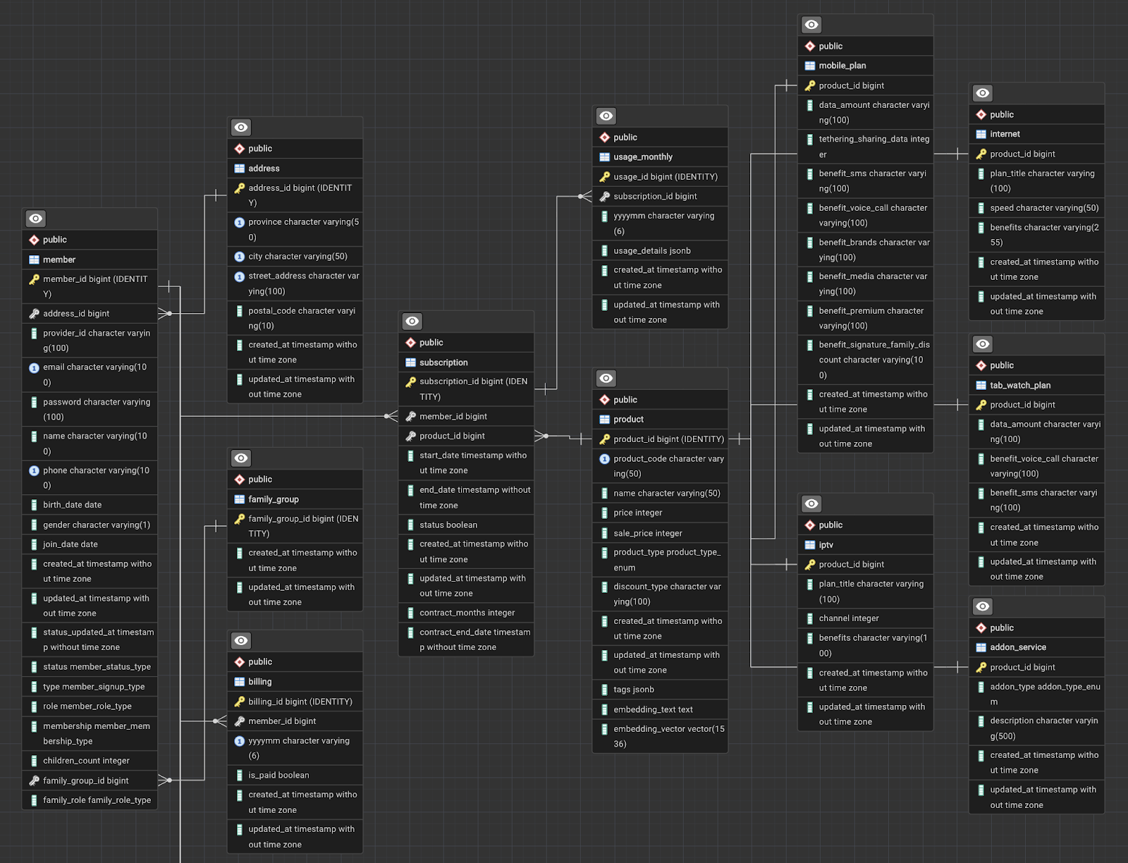Click the column icon beside usage_details jsonb
Viewport: 1128px width, 863px height.
[x=604, y=251]
